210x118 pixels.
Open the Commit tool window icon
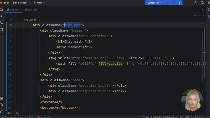coord(1,16)
